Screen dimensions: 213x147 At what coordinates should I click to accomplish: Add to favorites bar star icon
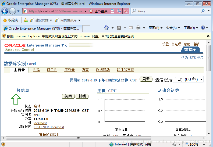tap(26, 20)
